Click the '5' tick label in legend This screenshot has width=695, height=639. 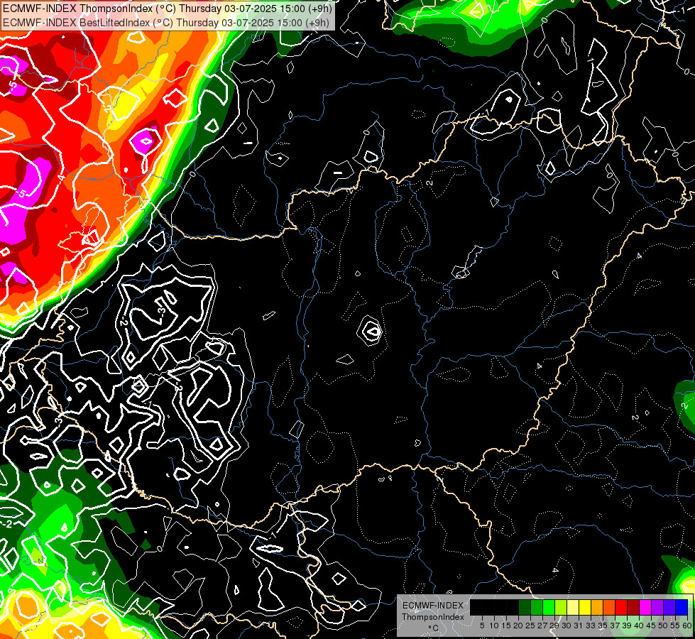tap(482, 626)
